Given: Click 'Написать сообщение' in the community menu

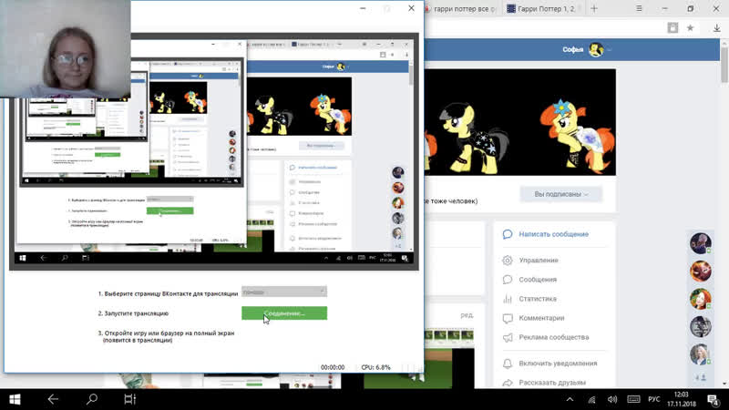Looking at the screenshot, I should 553,234.
